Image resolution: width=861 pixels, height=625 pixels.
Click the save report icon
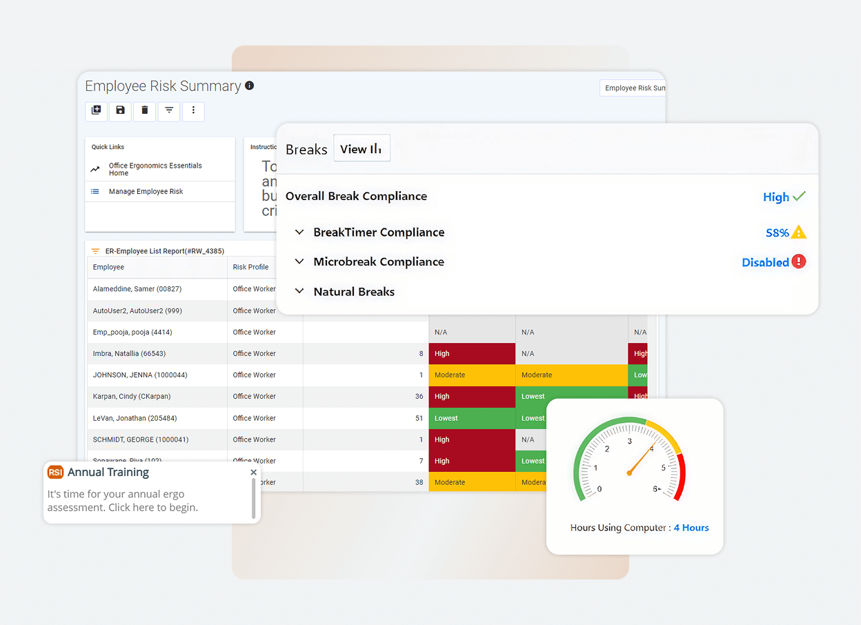pyautogui.click(x=120, y=111)
